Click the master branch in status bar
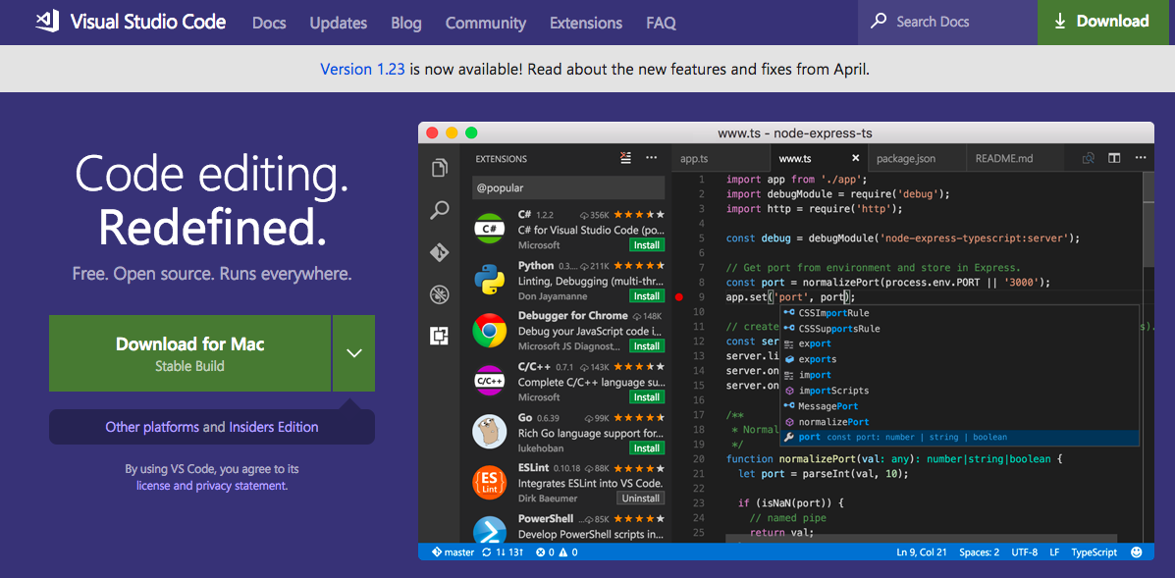 click(453, 552)
